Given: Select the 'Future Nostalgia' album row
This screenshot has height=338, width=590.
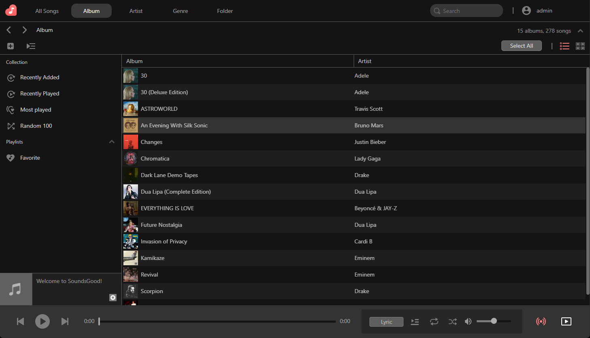Looking at the screenshot, I should (354, 225).
